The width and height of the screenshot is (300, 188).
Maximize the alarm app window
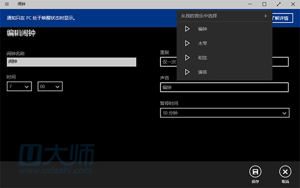click(264, 4)
